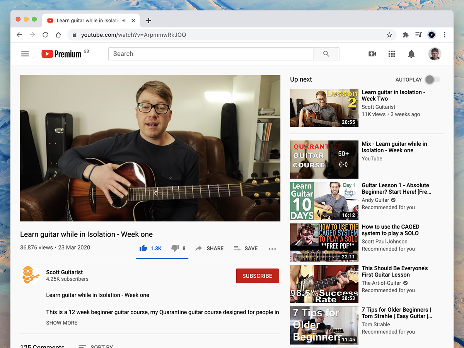Click into the YouTube search field
Image resolution: width=464 pixels, height=348 pixels.
pos(210,54)
